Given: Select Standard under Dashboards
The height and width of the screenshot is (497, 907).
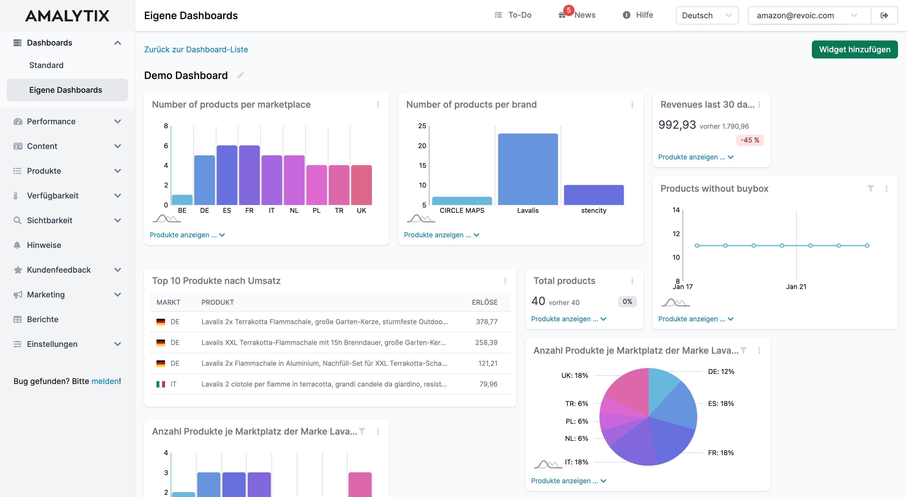Looking at the screenshot, I should point(46,65).
